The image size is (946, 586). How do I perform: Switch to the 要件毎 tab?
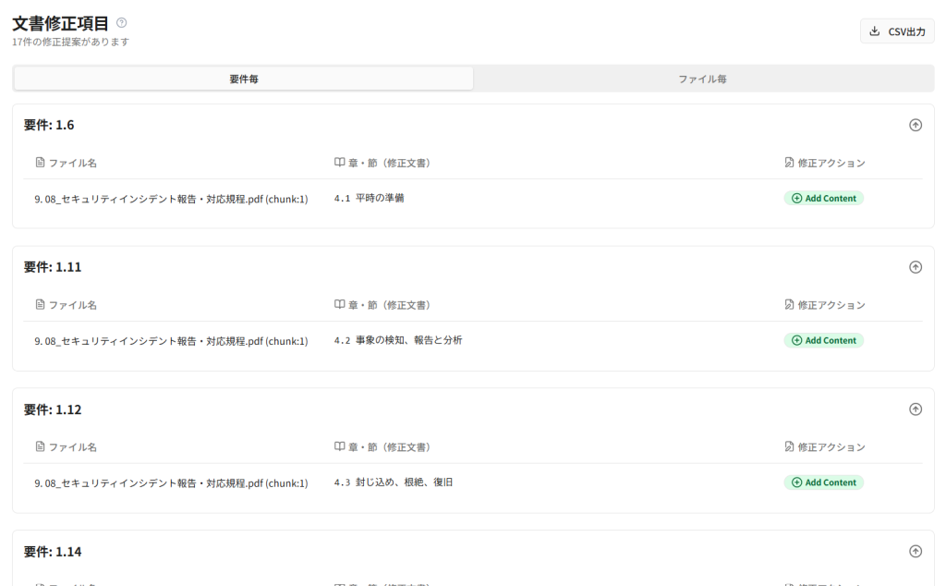244,79
